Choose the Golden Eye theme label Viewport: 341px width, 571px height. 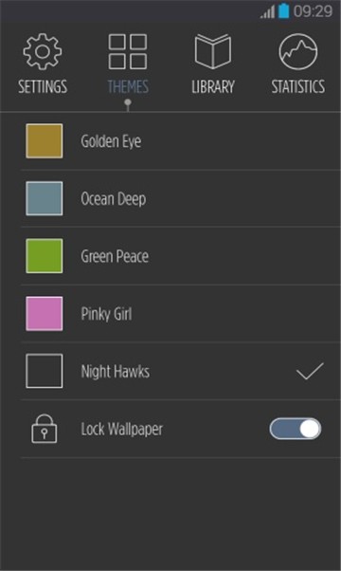click(111, 141)
